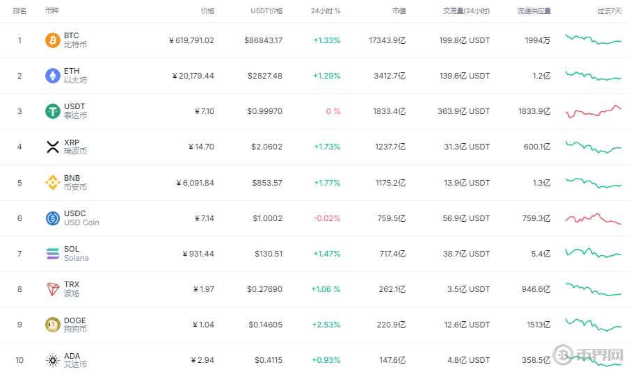Click the Ethereum ETH coin icon
The height and width of the screenshot is (374, 631).
click(x=52, y=76)
